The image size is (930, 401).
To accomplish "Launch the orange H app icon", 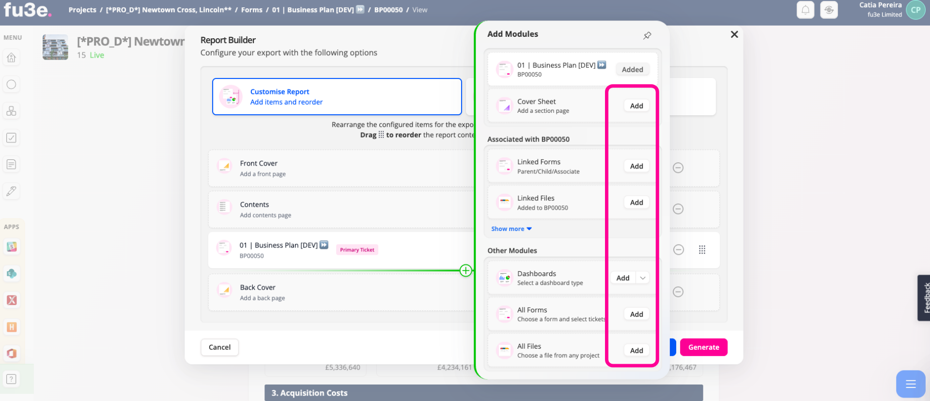I will click(x=12, y=327).
